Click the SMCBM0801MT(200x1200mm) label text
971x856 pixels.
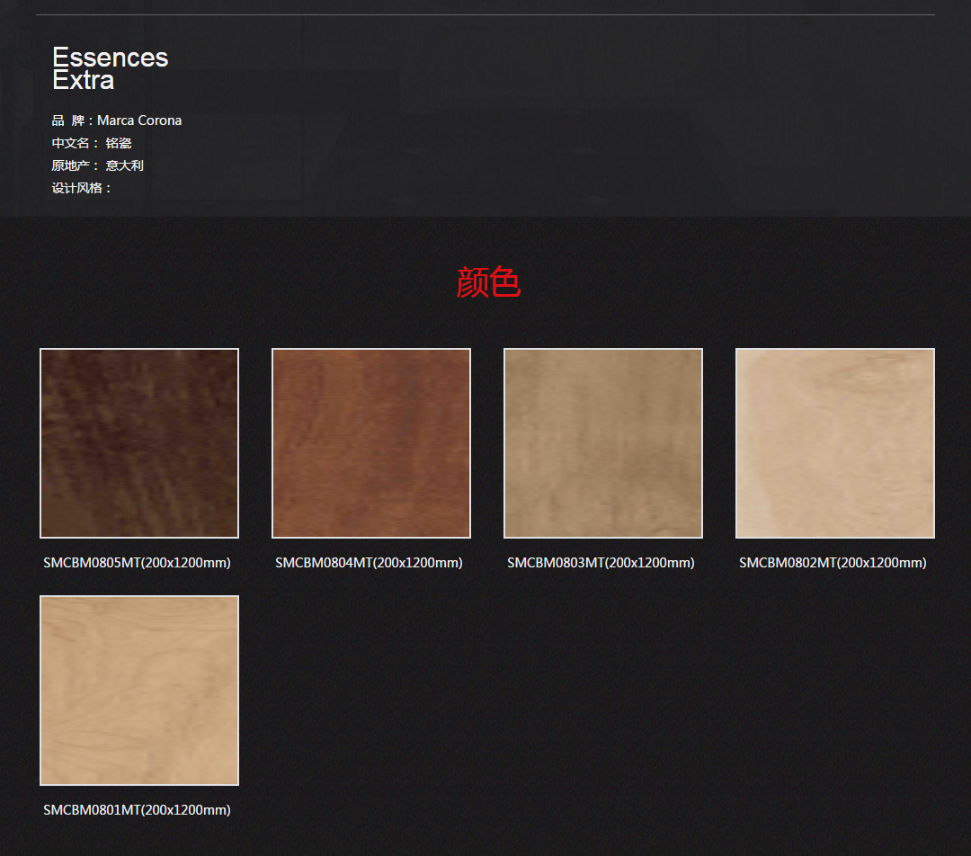[137, 810]
